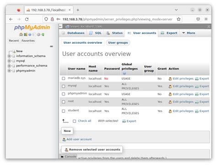Viewport: 217px width, 165px height.
Task: Click the shield tracking protection icon
Action: 46,19
